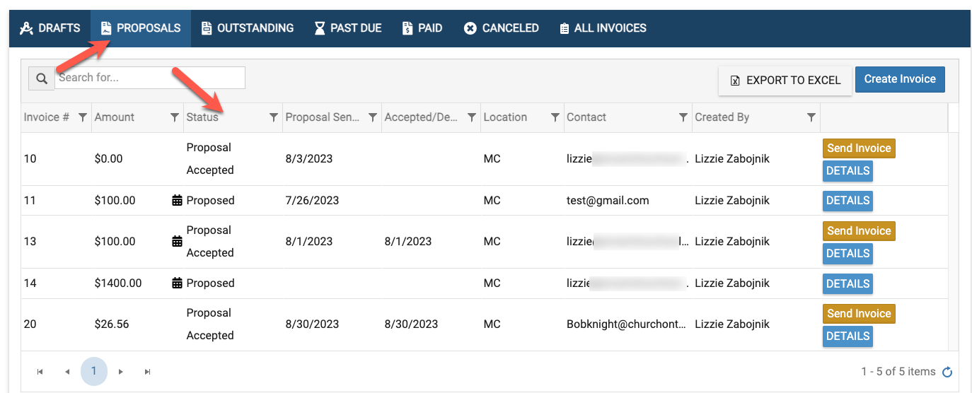
Task: Open details for invoice 14
Action: point(847,283)
